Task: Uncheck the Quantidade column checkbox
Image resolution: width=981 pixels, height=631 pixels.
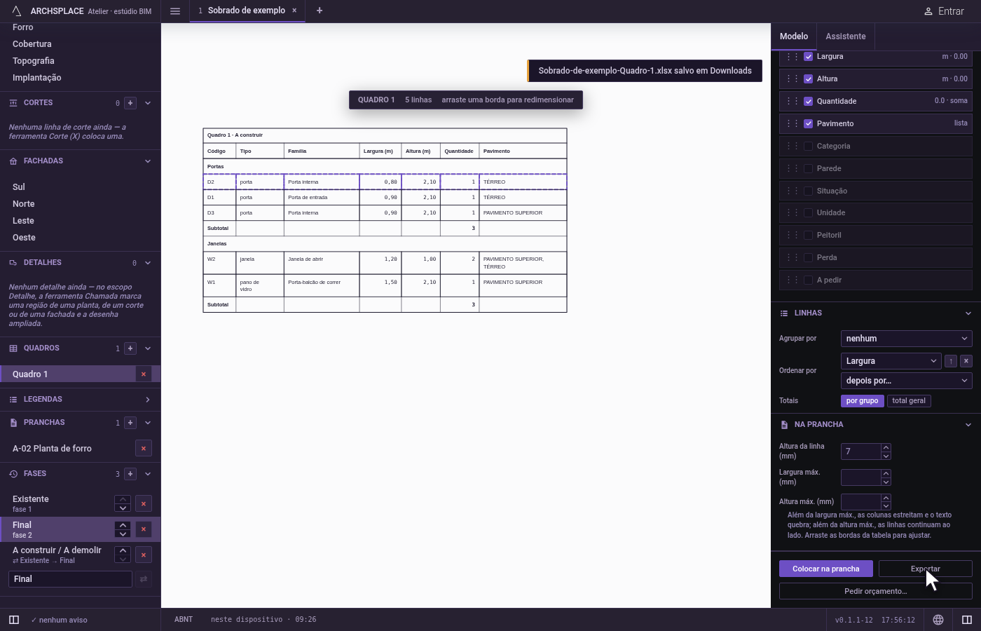Action: 809,101
